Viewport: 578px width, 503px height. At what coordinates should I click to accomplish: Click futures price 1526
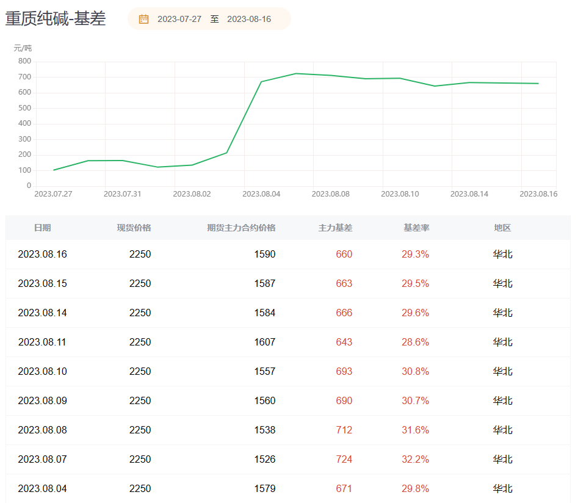(x=265, y=460)
